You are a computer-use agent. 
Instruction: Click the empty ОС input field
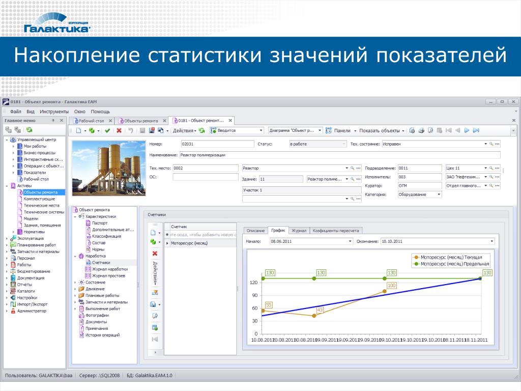coord(206,177)
